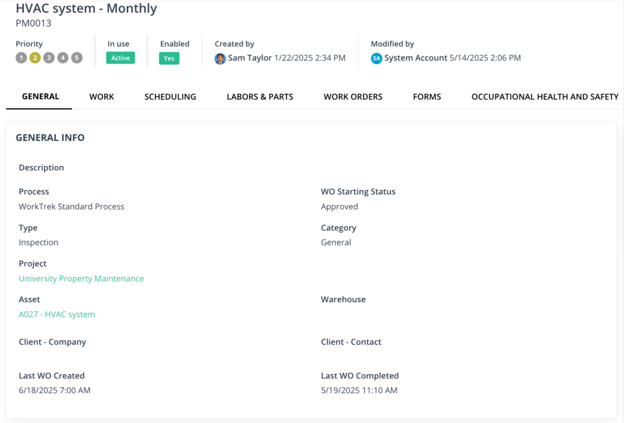Click the highlighted priority 2 badge

(x=35, y=58)
